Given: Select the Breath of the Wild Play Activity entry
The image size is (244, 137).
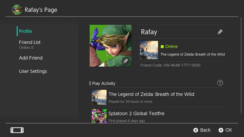Looking at the screenshot, I should [x=158, y=97].
